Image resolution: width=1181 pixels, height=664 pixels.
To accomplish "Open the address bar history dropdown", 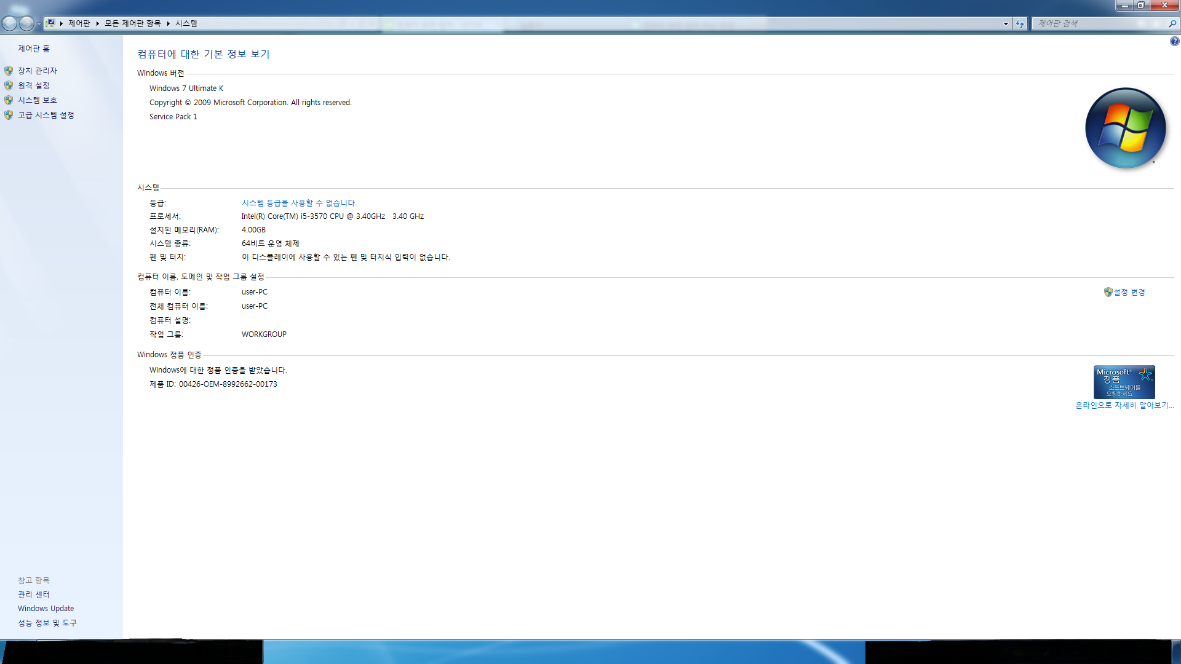I will (1006, 23).
